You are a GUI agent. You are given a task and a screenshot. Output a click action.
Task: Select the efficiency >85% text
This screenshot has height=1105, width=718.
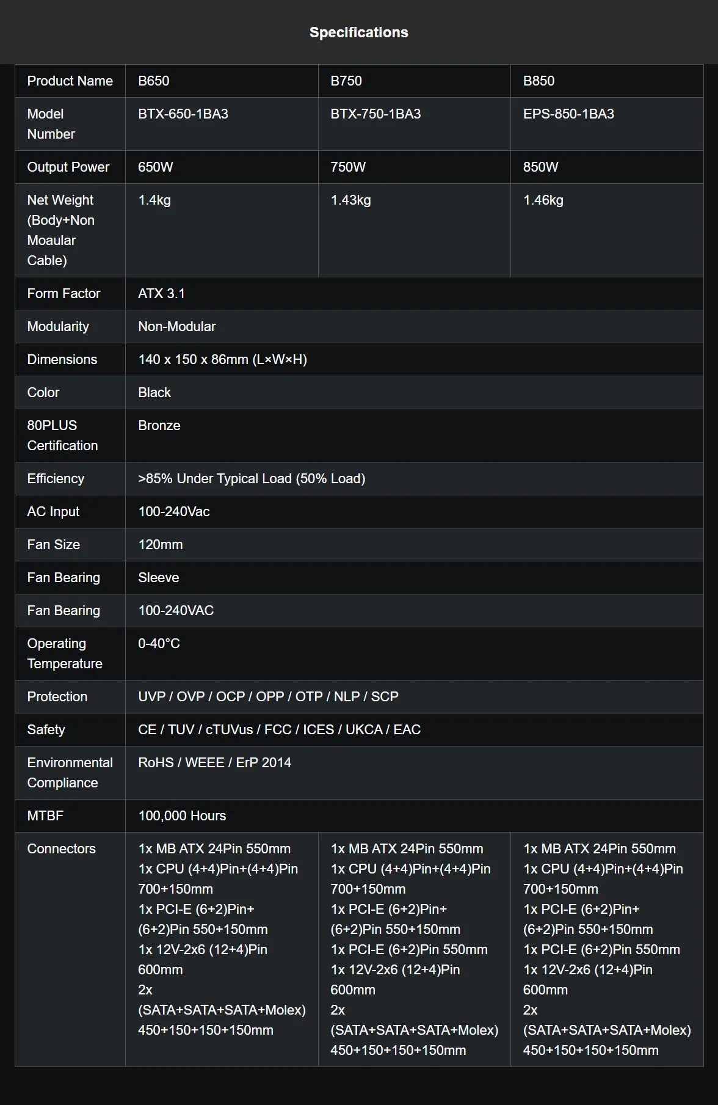(x=252, y=478)
